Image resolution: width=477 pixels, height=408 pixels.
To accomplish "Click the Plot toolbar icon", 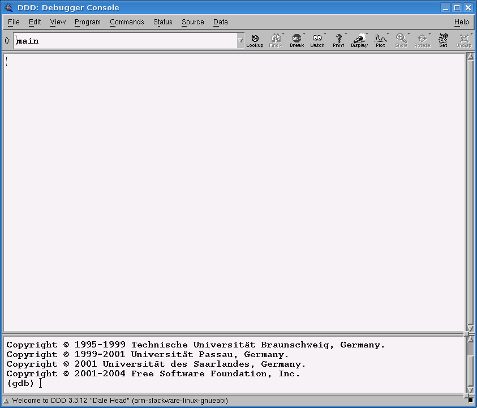I will [x=380, y=41].
